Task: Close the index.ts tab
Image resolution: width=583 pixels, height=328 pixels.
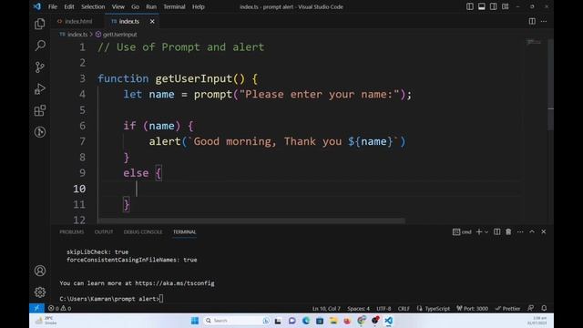Action: click(152, 22)
